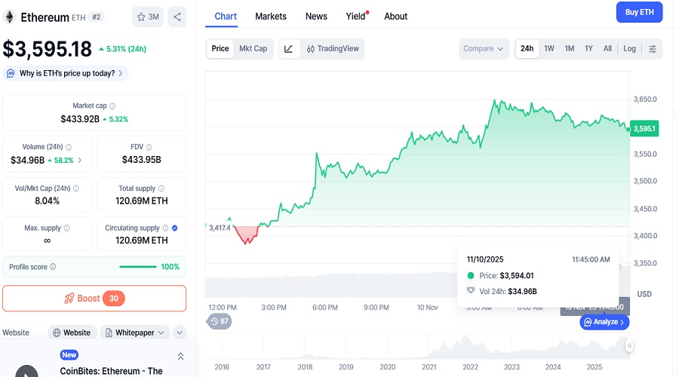Switch to line chart icon view

pos(289,49)
